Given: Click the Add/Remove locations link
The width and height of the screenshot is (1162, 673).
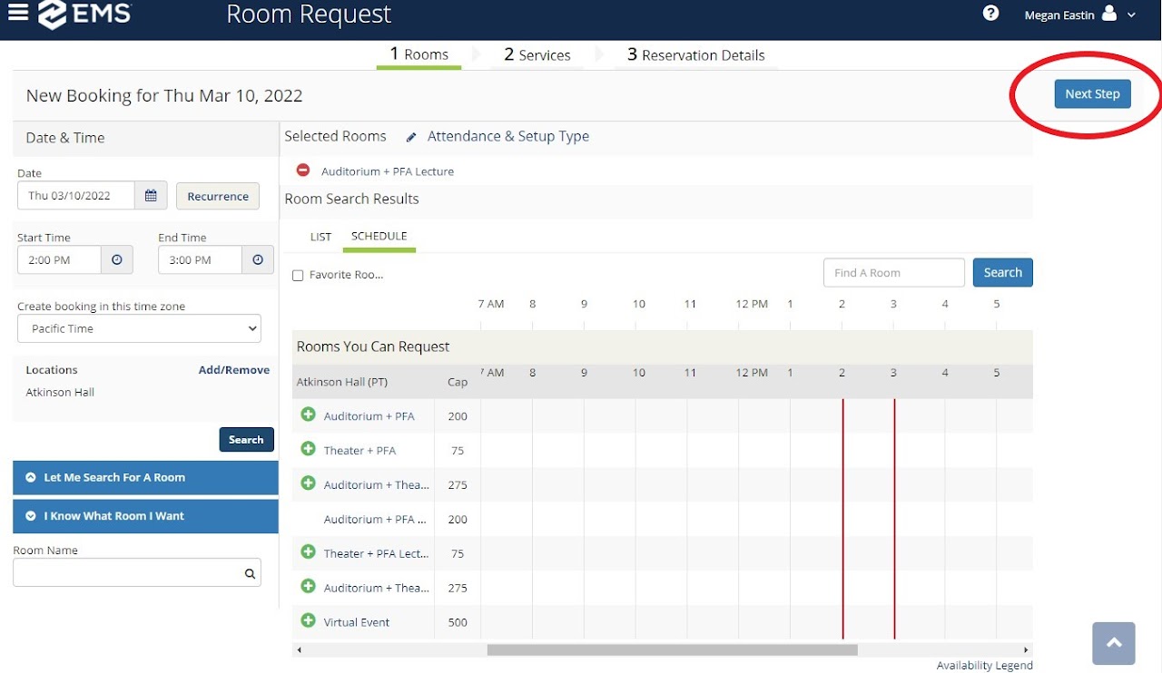Looking at the screenshot, I should coord(234,370).
